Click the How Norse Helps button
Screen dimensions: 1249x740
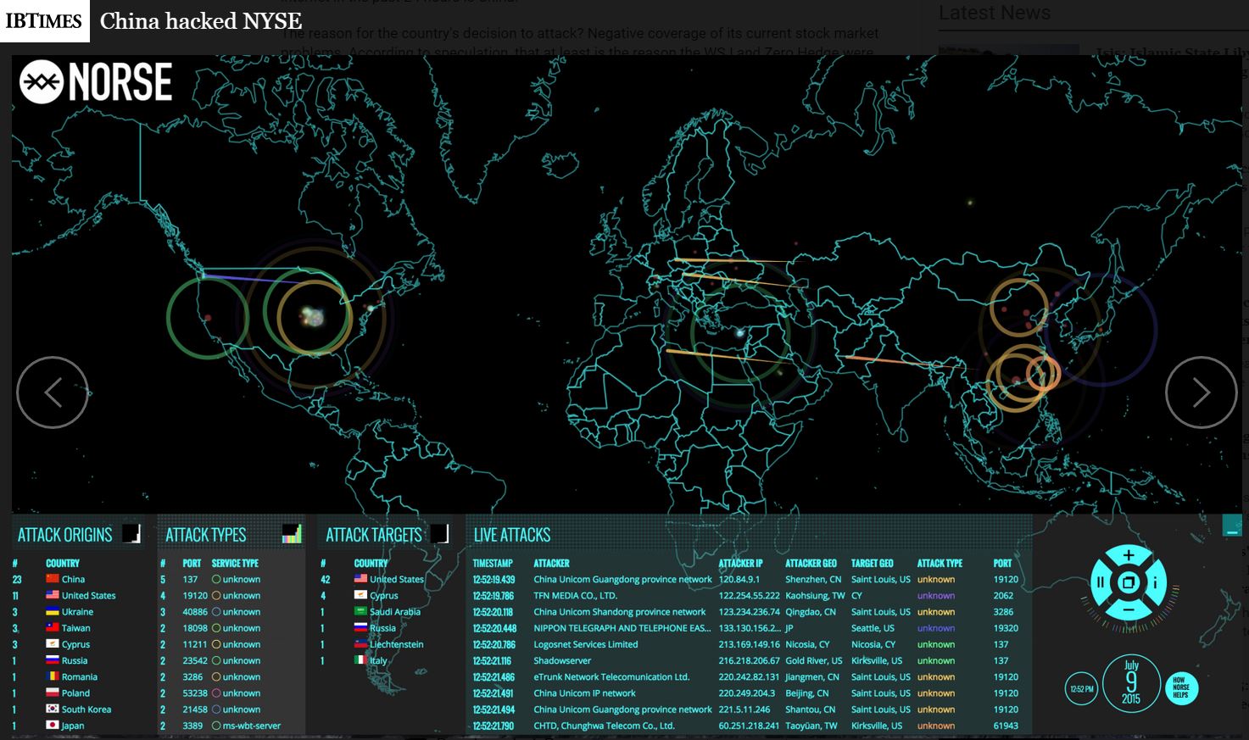pyautogui.click(x=1180, y=687)
